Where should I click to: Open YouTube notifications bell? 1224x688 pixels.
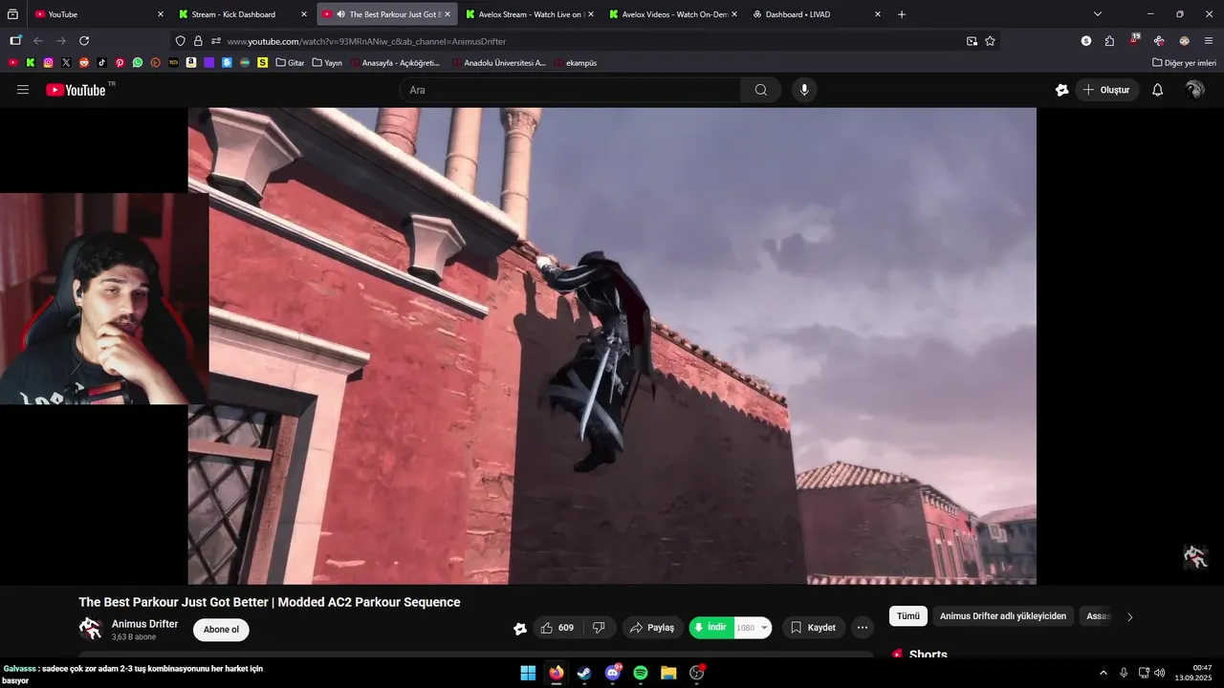1157,90
